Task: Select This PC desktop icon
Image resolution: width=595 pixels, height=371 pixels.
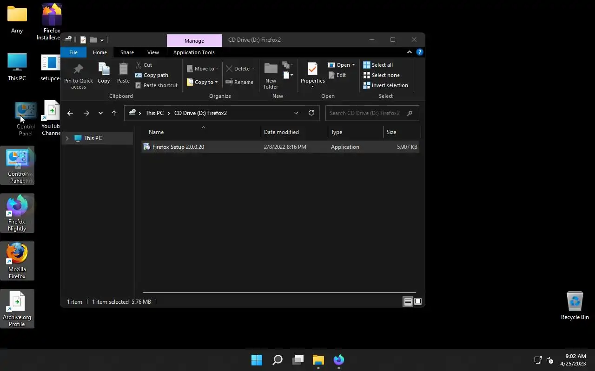Action: click(17, 67)
